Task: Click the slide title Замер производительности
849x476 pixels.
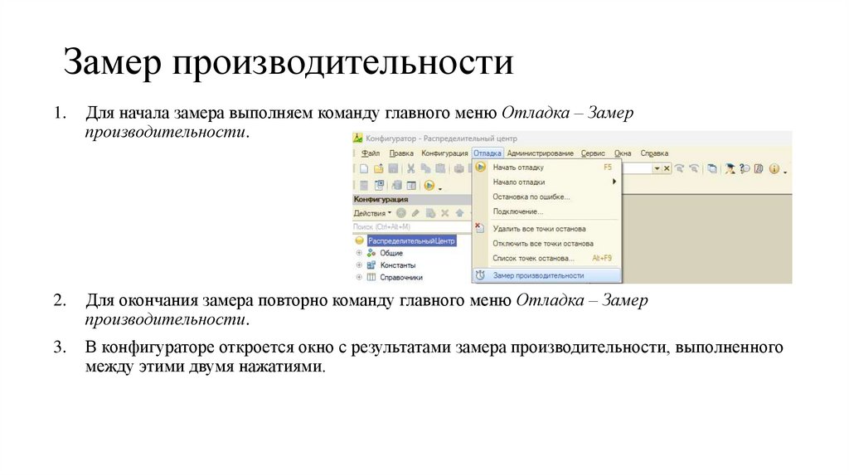Action: [288, 62]
